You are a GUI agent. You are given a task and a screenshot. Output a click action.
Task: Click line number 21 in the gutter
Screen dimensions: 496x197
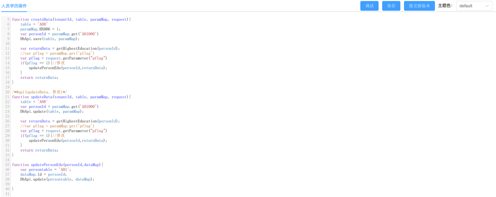[7, 97]
